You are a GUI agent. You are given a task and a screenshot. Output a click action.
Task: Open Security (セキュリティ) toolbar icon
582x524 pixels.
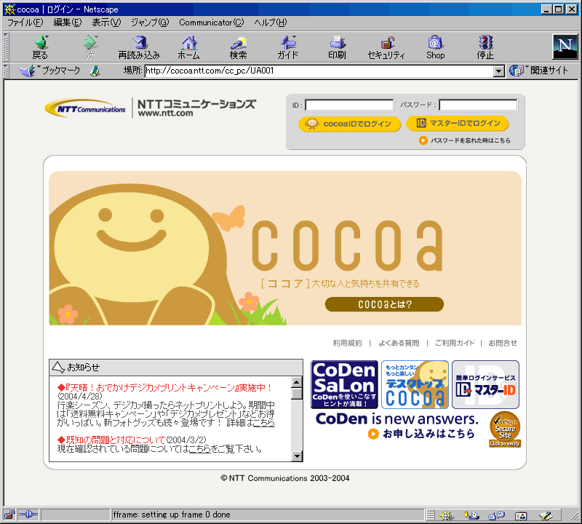coord(386,47)
